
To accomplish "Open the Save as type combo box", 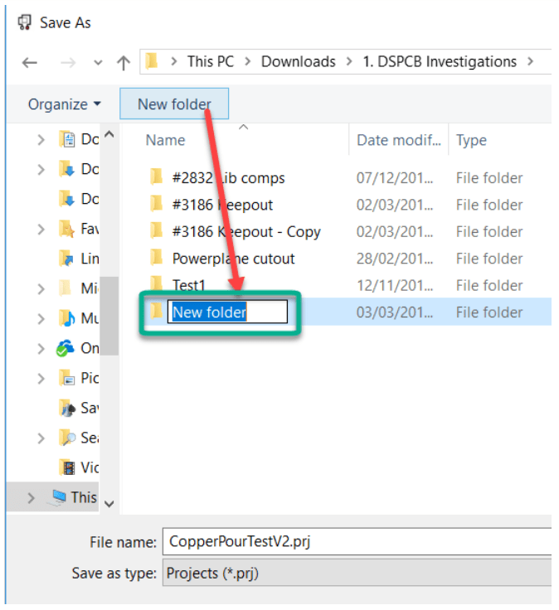I will [x=357, y=573].
